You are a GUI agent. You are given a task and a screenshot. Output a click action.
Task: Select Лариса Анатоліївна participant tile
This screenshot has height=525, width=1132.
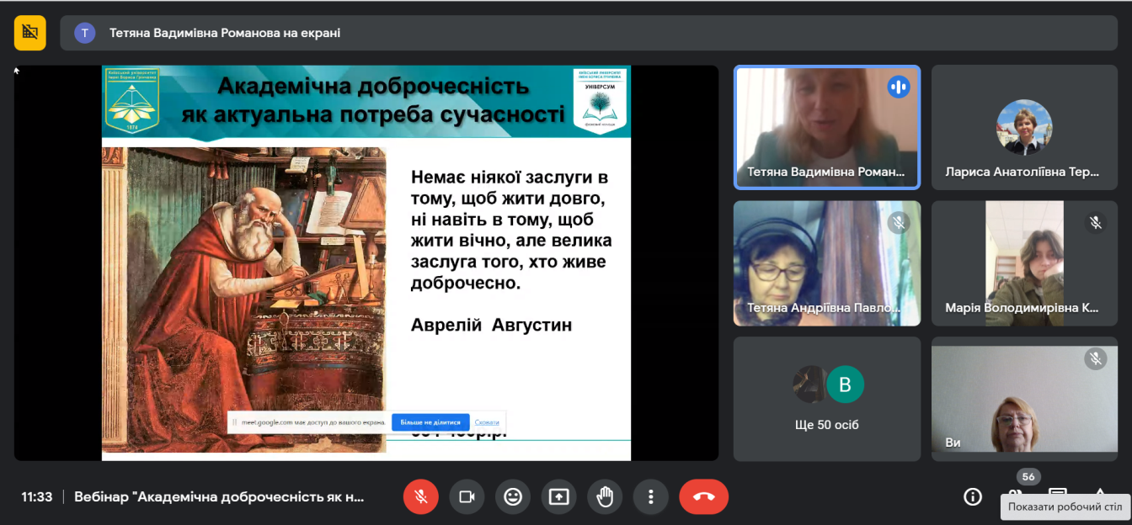tap(1024, 128)
